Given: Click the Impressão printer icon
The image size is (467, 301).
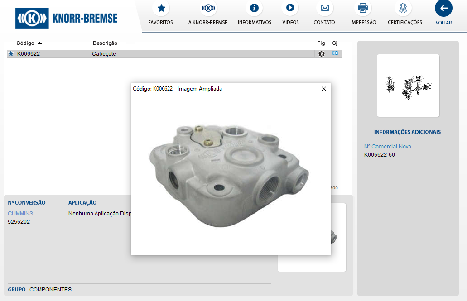Looking at the screenshot, I should coord(363,8).
